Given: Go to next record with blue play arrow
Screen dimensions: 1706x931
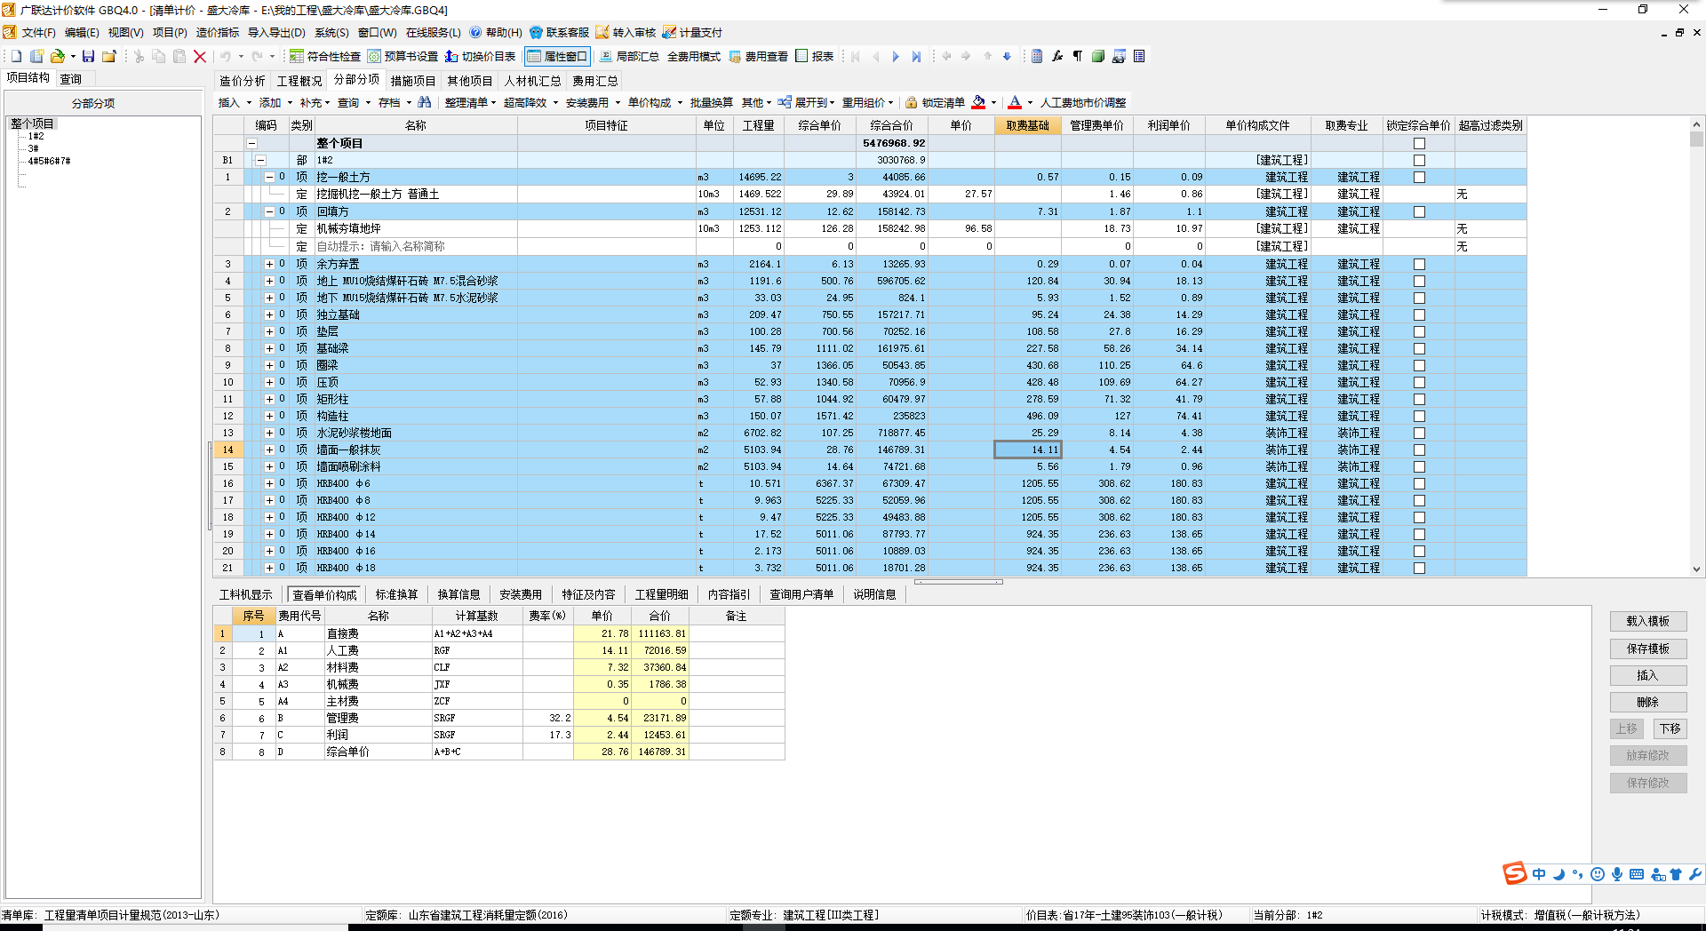Looking at the screenshot, I should (896, 56).
